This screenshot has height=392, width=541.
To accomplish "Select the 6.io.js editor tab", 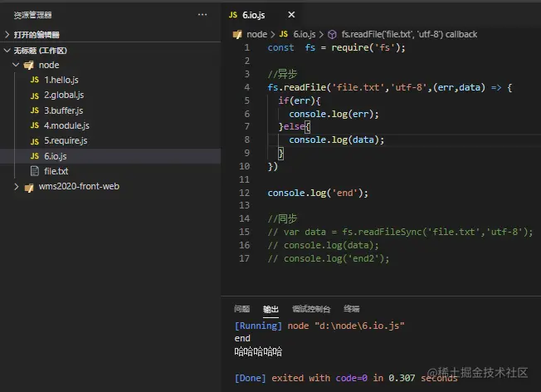I will click(x=253, y=15).
